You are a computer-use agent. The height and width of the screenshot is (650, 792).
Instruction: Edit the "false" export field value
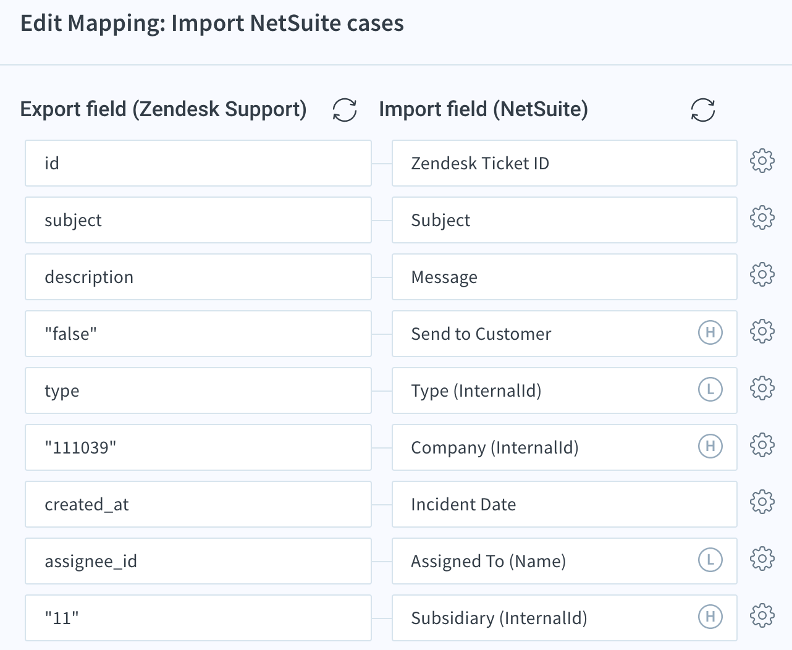pyautogui.click(x=198, y=334)
